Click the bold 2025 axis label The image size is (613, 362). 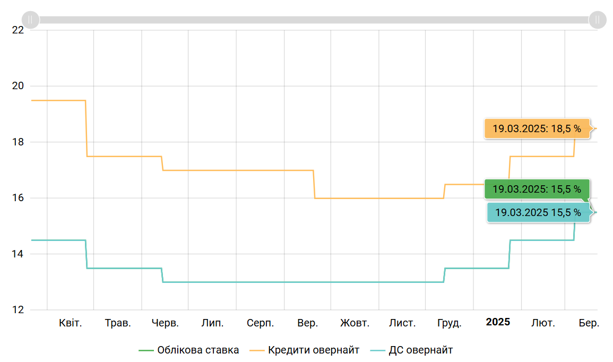(x=498, y=322)
